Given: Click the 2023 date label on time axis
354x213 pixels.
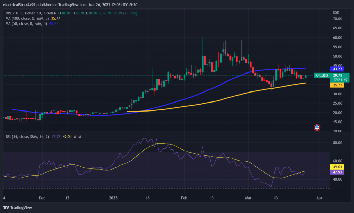Looking at the screenshot, I should click(113, 198).
